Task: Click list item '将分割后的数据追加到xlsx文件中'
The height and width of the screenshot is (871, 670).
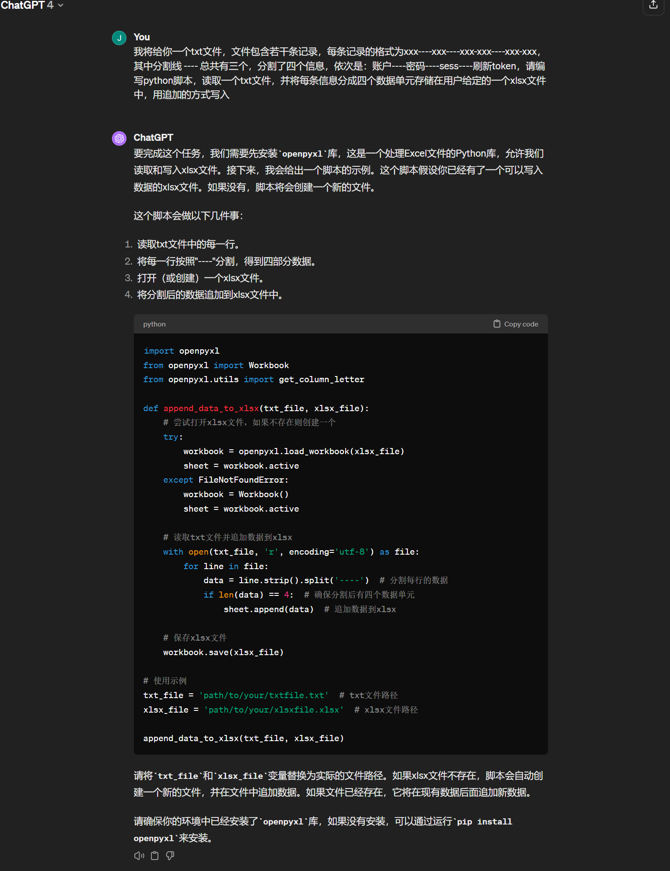Action: pos(210,295)
